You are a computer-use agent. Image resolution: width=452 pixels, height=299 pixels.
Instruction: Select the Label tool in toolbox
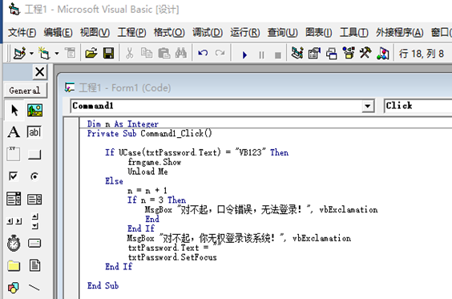click(14, 132)
